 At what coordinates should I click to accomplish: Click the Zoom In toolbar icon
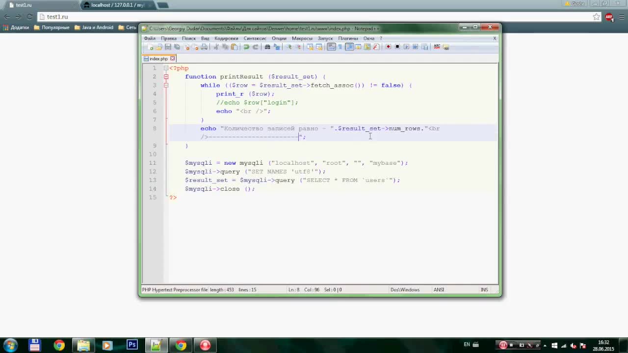pos(289,47)
